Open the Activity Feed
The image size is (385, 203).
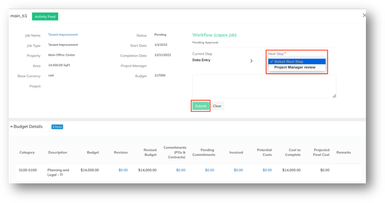pyautogui.click(x=45, y=16)
